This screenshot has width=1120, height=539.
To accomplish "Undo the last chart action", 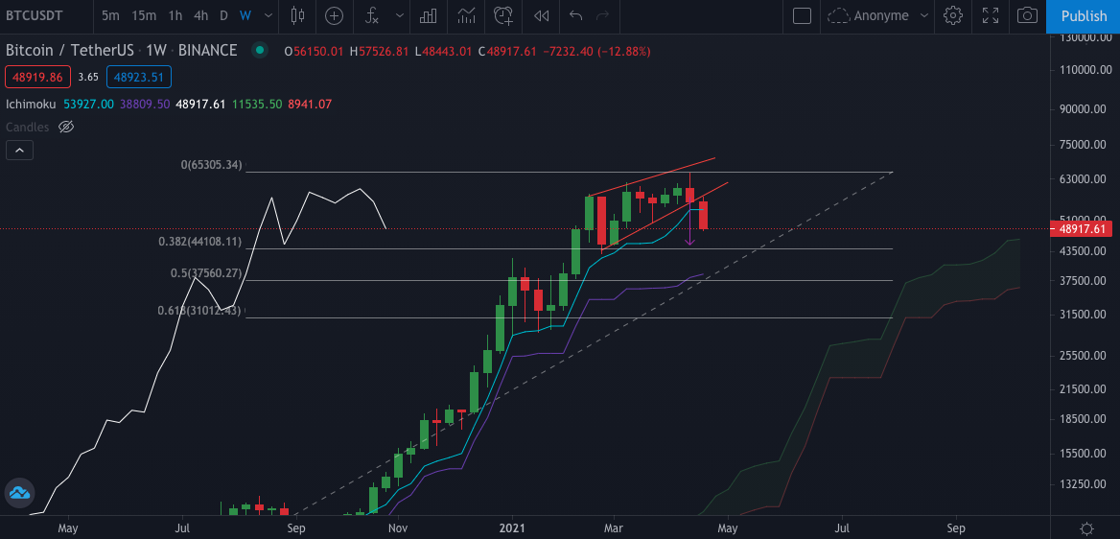I will click(x=575, y=15).
